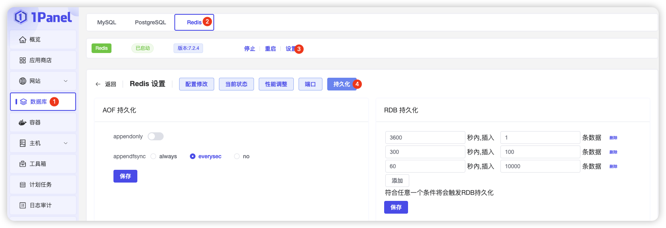Click the green Redis tag
Viewport: 666px width, 228px height.
pyautogui.click(x=102, y=48)
